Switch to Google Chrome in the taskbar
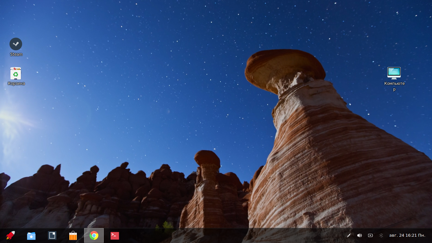This screenshot has width=432, height=243. [x=94, y=235]
